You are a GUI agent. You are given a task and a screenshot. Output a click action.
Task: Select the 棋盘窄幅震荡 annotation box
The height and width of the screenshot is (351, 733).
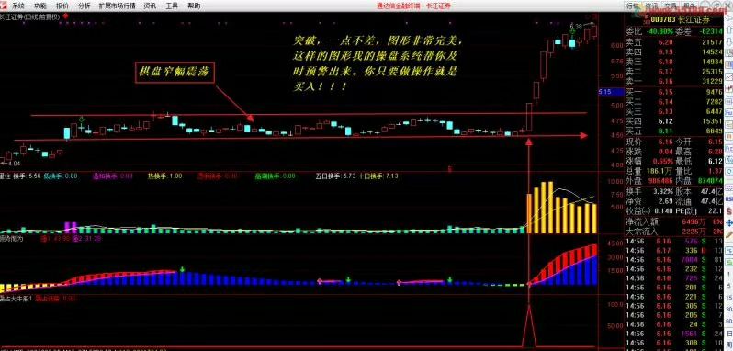point(175,72)
